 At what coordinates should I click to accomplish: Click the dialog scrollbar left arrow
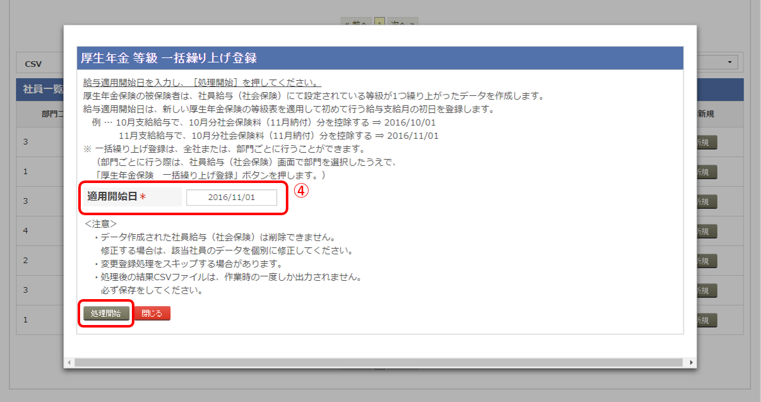[68, 363]
